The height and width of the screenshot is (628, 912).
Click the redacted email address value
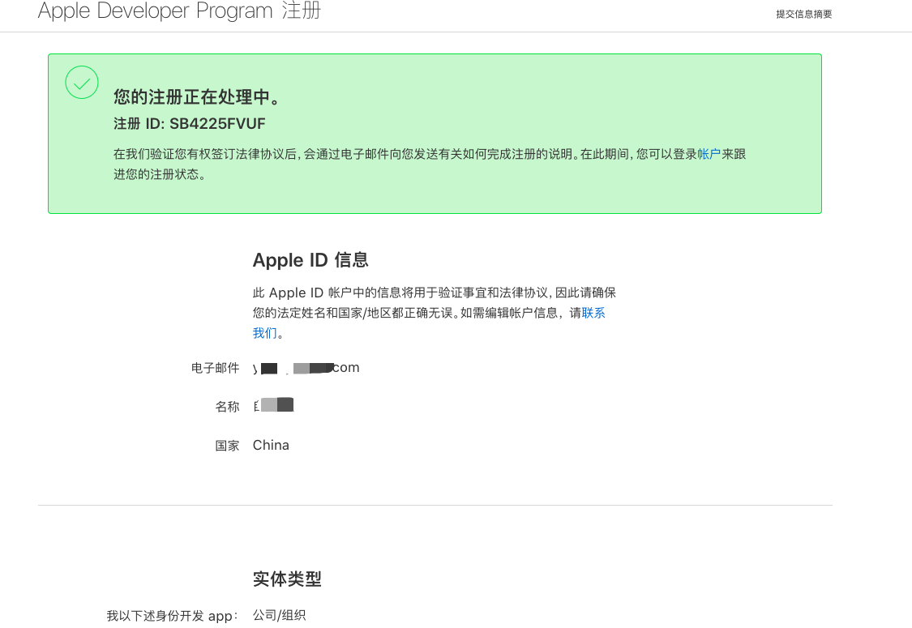coord(306,368)
